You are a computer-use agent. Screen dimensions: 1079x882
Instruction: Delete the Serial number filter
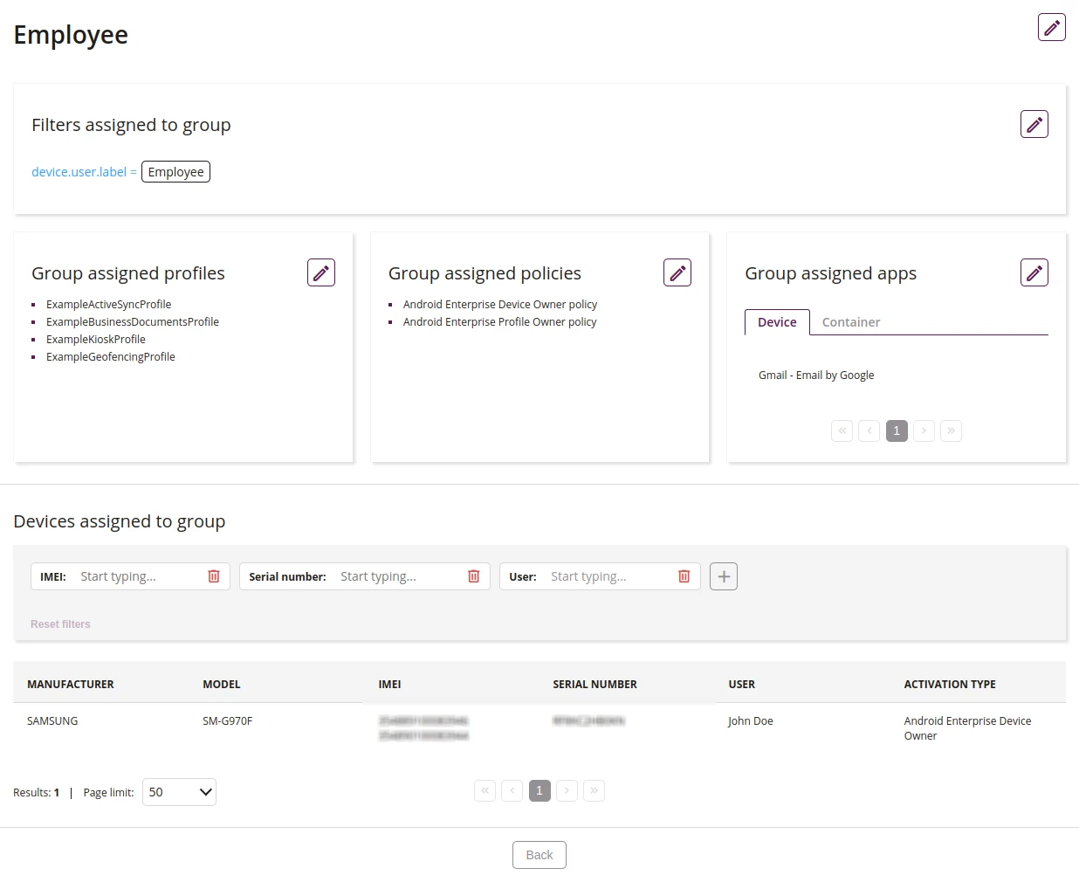474,576
